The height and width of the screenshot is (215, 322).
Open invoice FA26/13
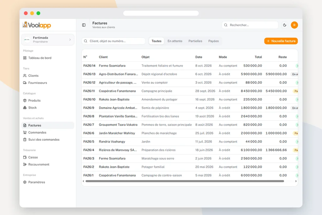(x=89, y=74)
